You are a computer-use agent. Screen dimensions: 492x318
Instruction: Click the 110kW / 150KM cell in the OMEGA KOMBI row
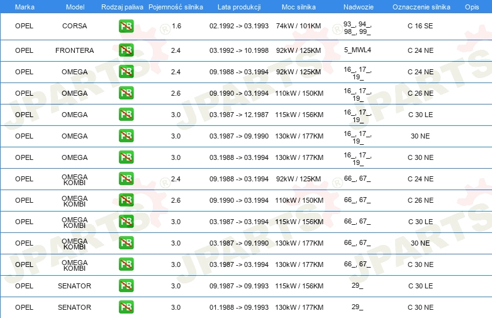(299, 200)
